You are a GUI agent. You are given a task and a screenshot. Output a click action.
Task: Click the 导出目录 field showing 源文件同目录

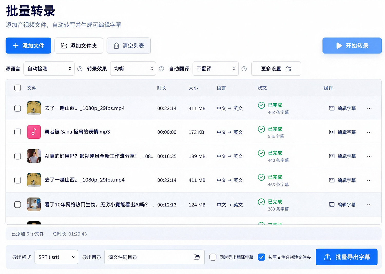pyautogui.click(x=155, y=257)
